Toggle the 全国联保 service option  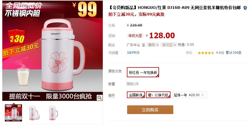pos(136,95)
